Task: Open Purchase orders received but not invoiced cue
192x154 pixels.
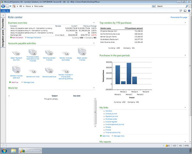Action: 33,52
